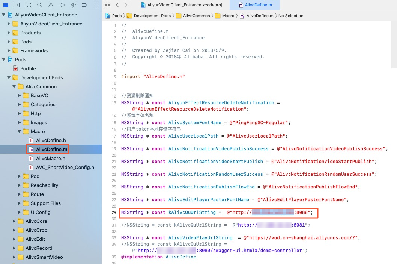The width and height of the screenshot is (397, 264).
Task: Expand the Pod folder
Action: 19,176
